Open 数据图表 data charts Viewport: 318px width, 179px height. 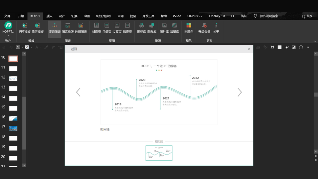[x=81, y=28]
